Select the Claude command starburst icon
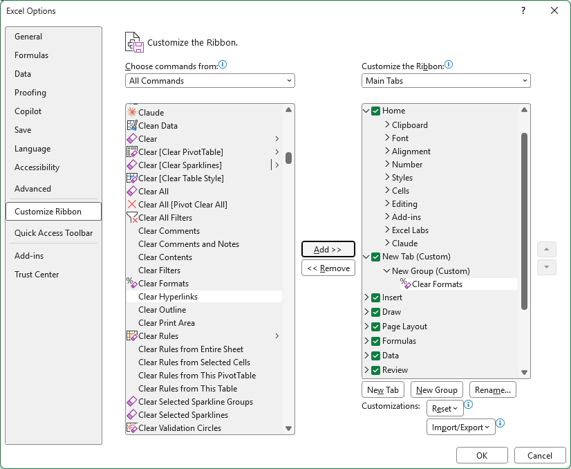The width and height of the screenshot is (571, 469). (132, 112)
